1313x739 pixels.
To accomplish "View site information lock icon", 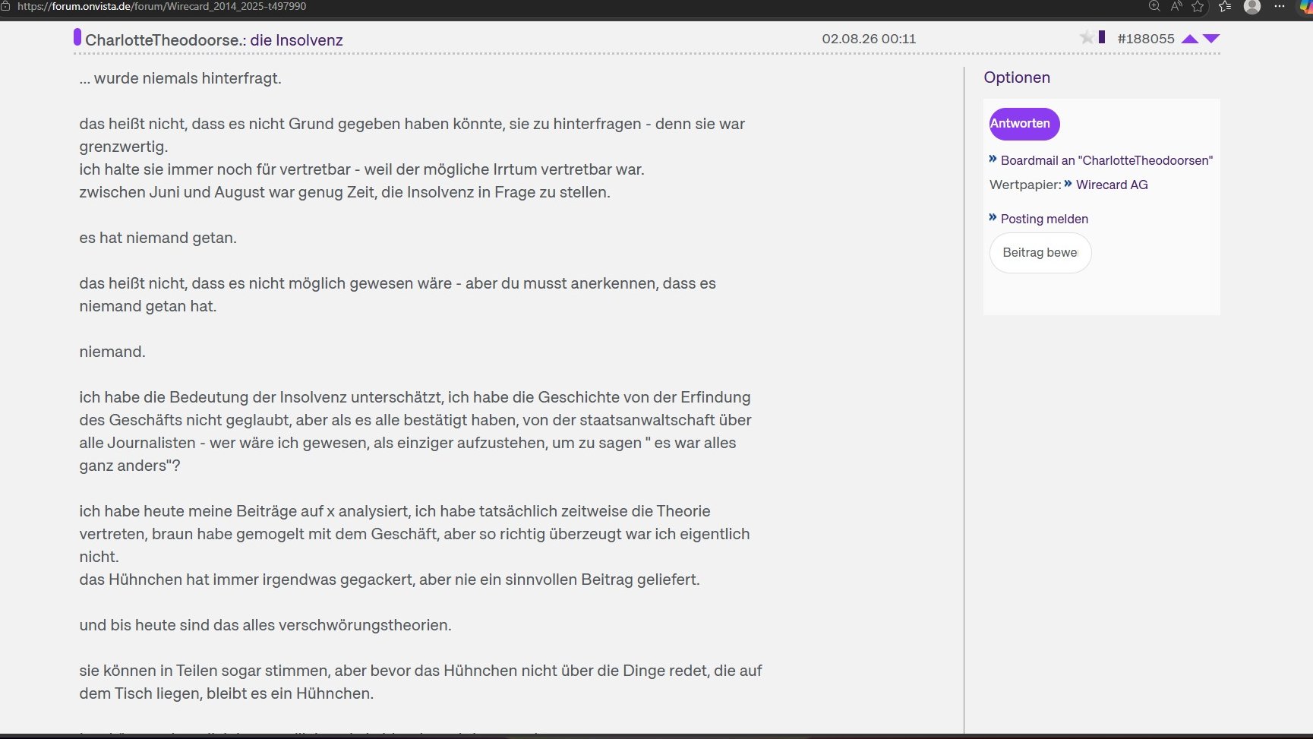I will (5, 6).
